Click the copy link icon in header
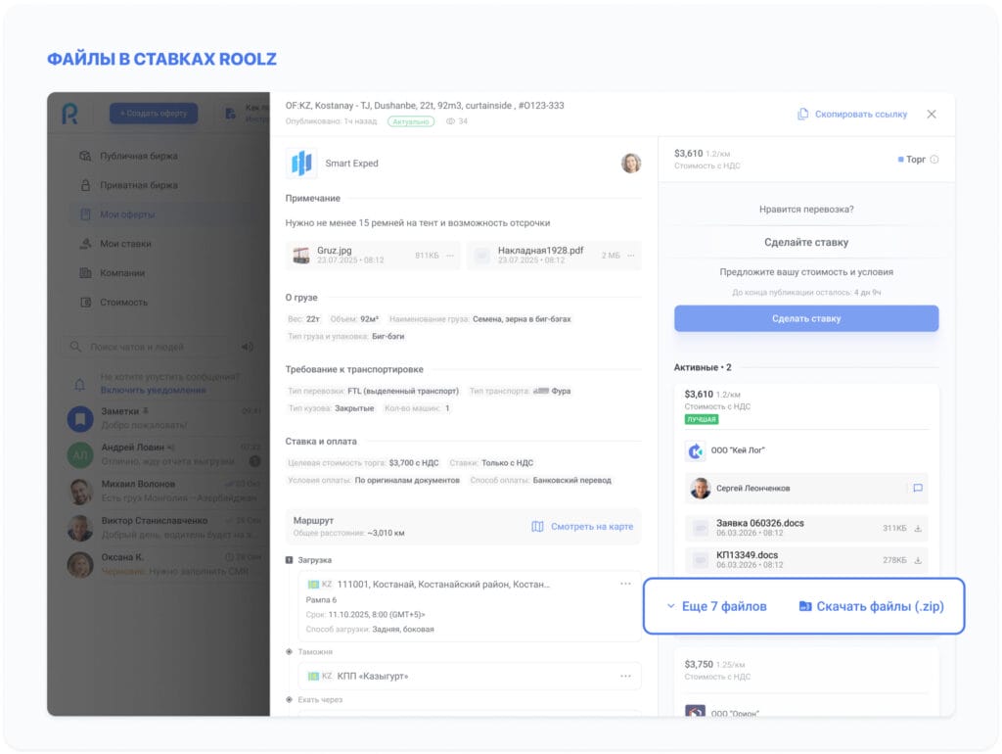 coord(802,115)
